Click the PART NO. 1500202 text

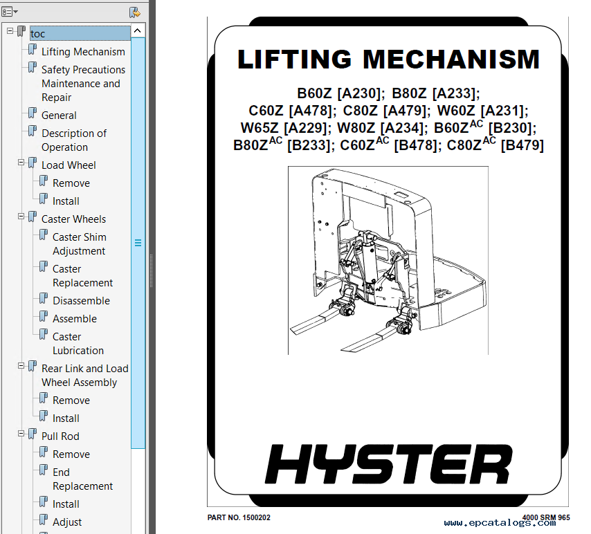[x=239, y=518]
